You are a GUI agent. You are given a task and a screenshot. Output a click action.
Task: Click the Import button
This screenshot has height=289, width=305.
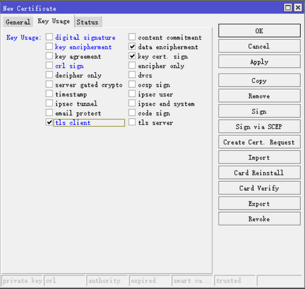tap(259, 158)
